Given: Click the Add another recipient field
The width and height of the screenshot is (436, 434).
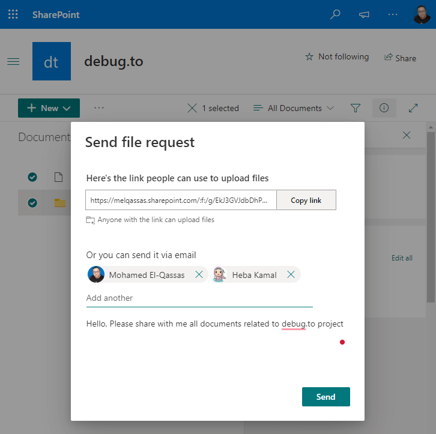Looking at the screenshot, I should [199, 298].
